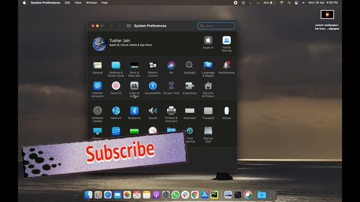
Task: Open App Store from the Dock
Action: tap(205, 195)
